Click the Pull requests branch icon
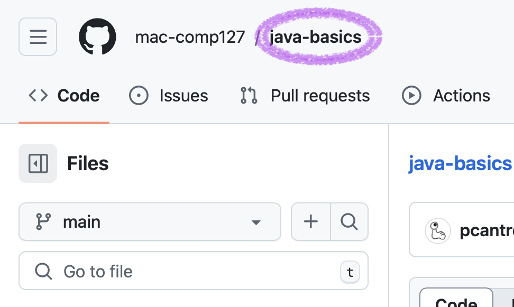This screenshot has height=307, width=514. pyautogui.click(x=247, y=96)
